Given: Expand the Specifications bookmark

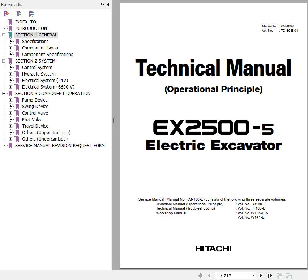Looking at the screenshot, I should click(10, 42).
